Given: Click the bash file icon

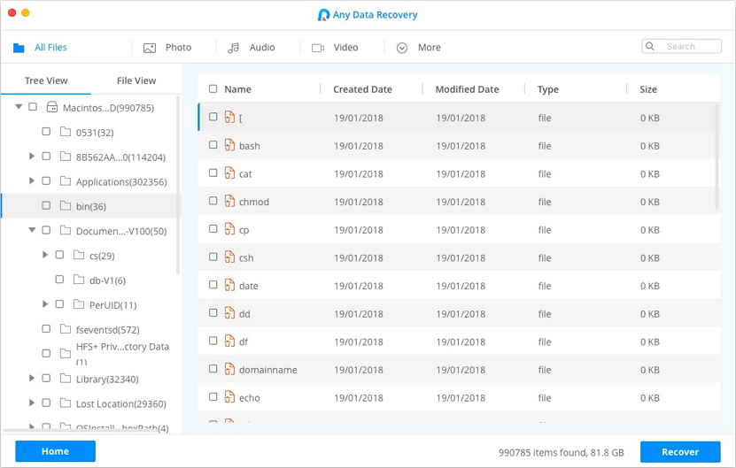Looking at the screenshot, I should pyautogui.click(x=229, y=145).
